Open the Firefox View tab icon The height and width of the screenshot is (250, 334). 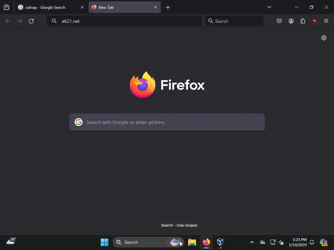click(7, 7)
